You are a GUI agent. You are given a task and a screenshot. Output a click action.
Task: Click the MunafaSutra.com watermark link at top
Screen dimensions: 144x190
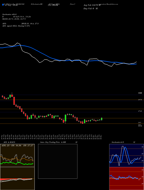tap(112, 4)
